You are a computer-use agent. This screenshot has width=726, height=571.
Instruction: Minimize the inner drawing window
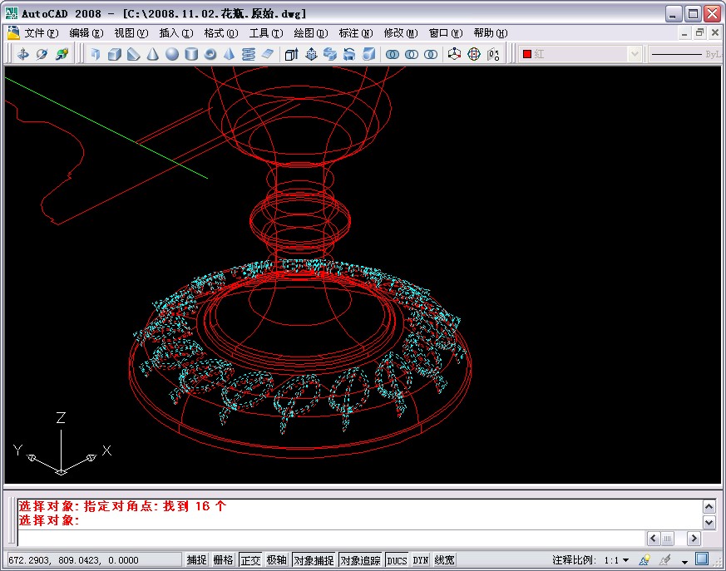click(684, 32)
